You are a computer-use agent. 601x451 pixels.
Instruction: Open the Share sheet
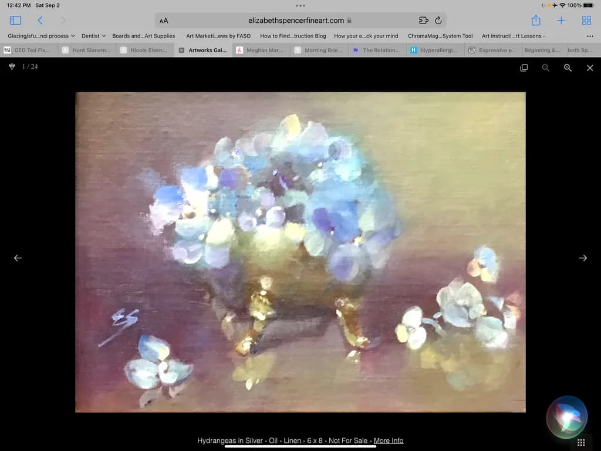[536, 20]
